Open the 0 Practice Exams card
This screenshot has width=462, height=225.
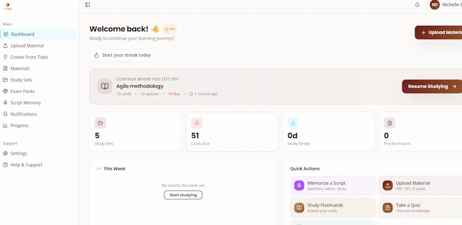420,132
